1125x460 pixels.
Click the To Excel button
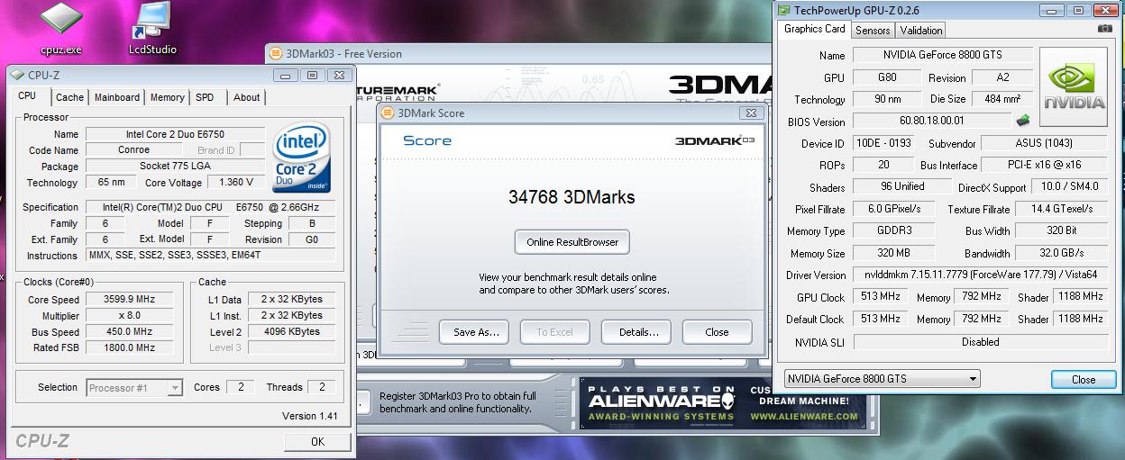[x=555, y=332]
